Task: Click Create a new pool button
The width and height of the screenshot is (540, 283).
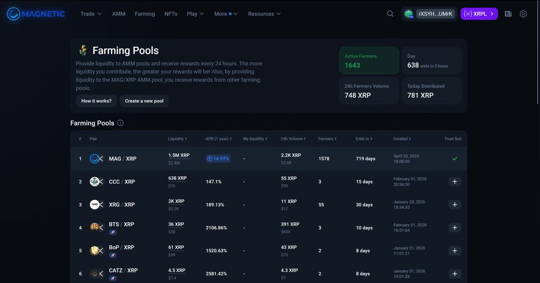Action: tap(144, 101)
